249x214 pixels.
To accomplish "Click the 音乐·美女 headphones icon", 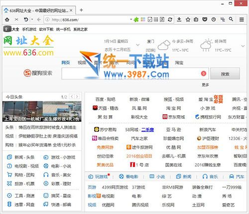I will coord(46,175).
